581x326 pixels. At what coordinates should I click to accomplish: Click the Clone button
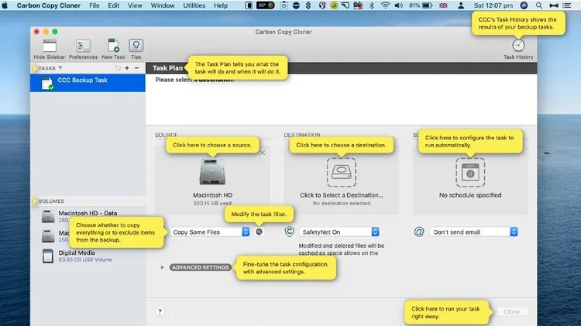pos(512,311)
